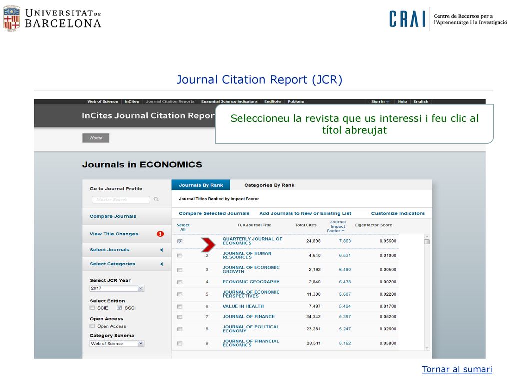This screenshot has width=512, height=384.
Task: Open Journal of Economic Perspectives title link
Action: pos(251,294)
